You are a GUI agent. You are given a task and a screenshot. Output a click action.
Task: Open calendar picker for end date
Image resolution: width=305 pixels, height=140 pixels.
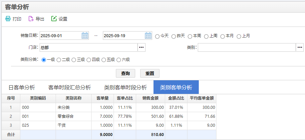tap(148, 35)
